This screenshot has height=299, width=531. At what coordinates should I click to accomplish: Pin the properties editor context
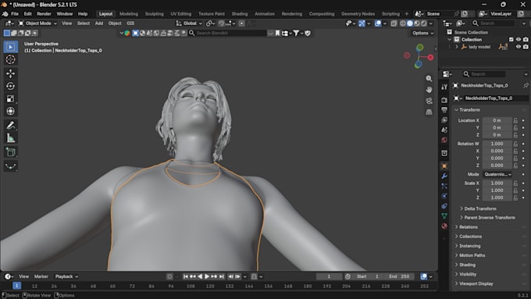coord(526,85)
